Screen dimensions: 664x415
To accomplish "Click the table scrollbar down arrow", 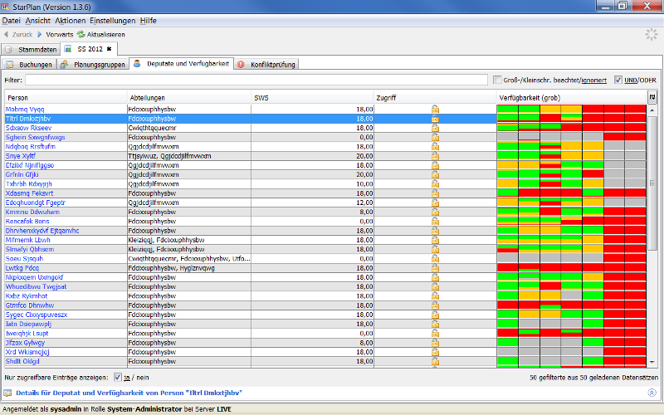I will pyautogui.click(x=652, y=362).
